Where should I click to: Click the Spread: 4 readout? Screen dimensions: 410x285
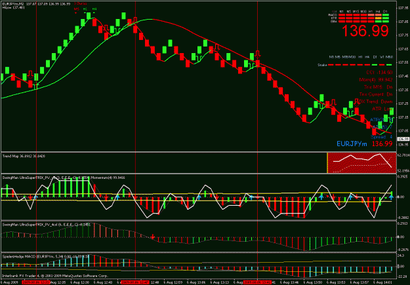click(x=382, y=137)
